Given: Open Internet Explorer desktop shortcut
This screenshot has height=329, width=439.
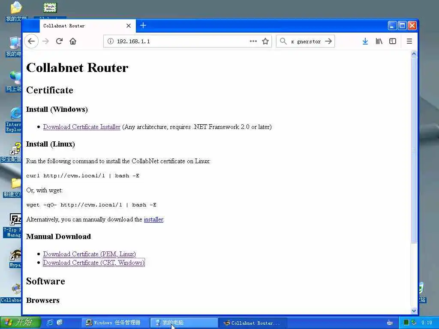Looking at the screenshot, I should tap(13, 120).
